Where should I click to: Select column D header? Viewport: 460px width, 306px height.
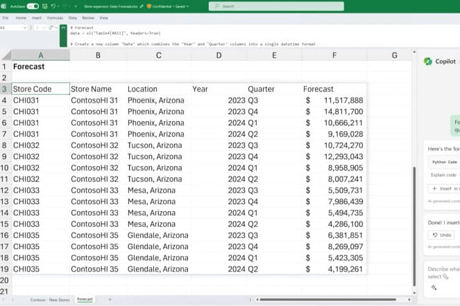[x=219, y=55]
